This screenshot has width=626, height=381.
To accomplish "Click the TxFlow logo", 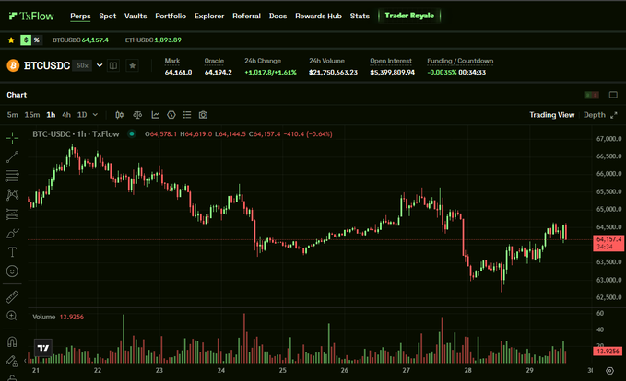I will pos(31,16).
